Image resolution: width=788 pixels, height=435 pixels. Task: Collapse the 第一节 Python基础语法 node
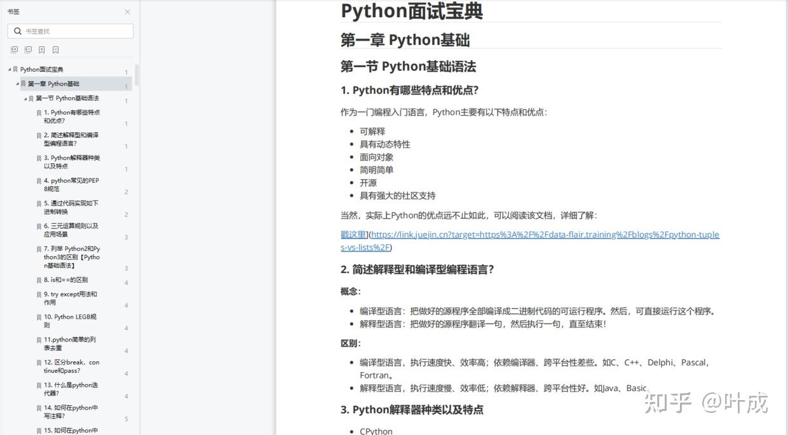coord(24,98)
